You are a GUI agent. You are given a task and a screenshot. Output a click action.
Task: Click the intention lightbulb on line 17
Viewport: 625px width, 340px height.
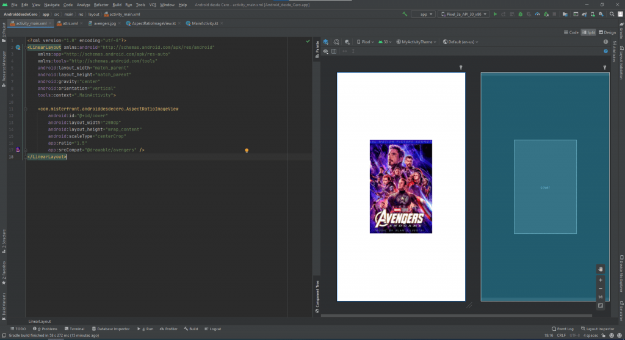(x=247, y=151)
